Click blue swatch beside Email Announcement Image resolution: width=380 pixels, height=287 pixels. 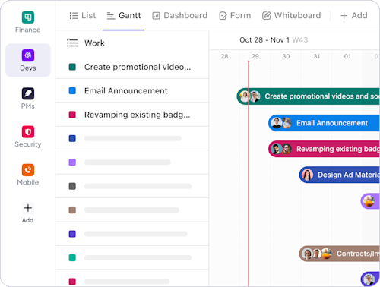coord(72,90)
